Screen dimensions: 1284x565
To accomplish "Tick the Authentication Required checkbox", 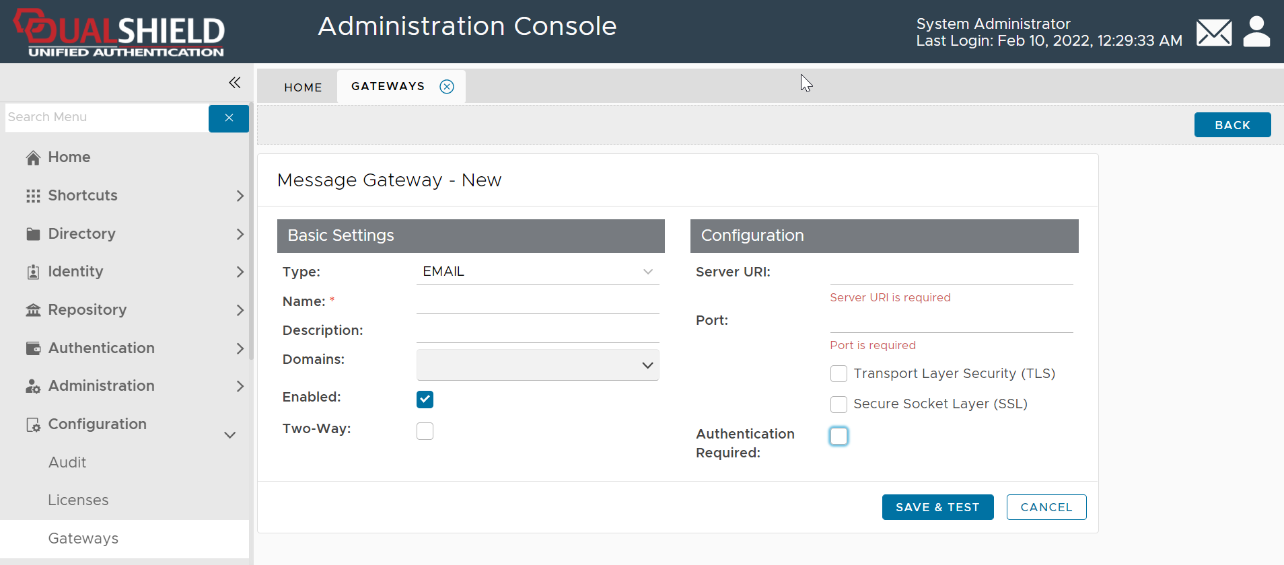I will (839, 437).
